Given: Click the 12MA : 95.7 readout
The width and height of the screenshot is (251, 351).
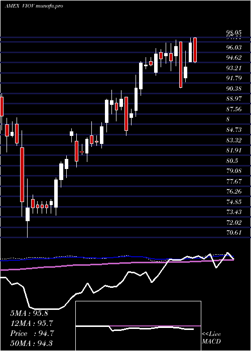Looking at the screenshot, I should pos(32,323).
